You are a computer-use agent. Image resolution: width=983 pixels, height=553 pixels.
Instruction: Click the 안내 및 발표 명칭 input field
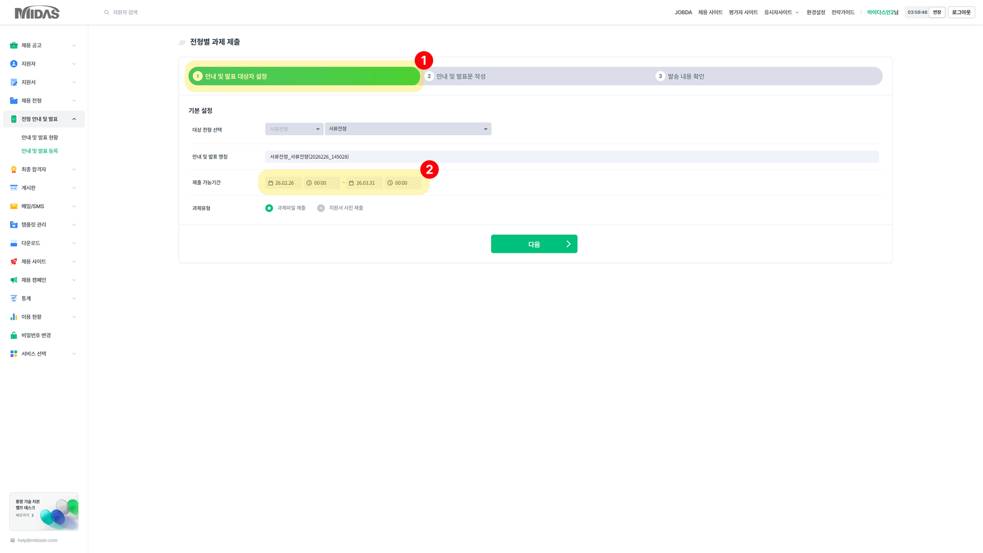pos(571,157)
